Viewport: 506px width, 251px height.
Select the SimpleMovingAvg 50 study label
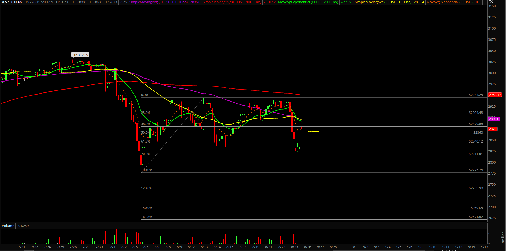point(383,2)
